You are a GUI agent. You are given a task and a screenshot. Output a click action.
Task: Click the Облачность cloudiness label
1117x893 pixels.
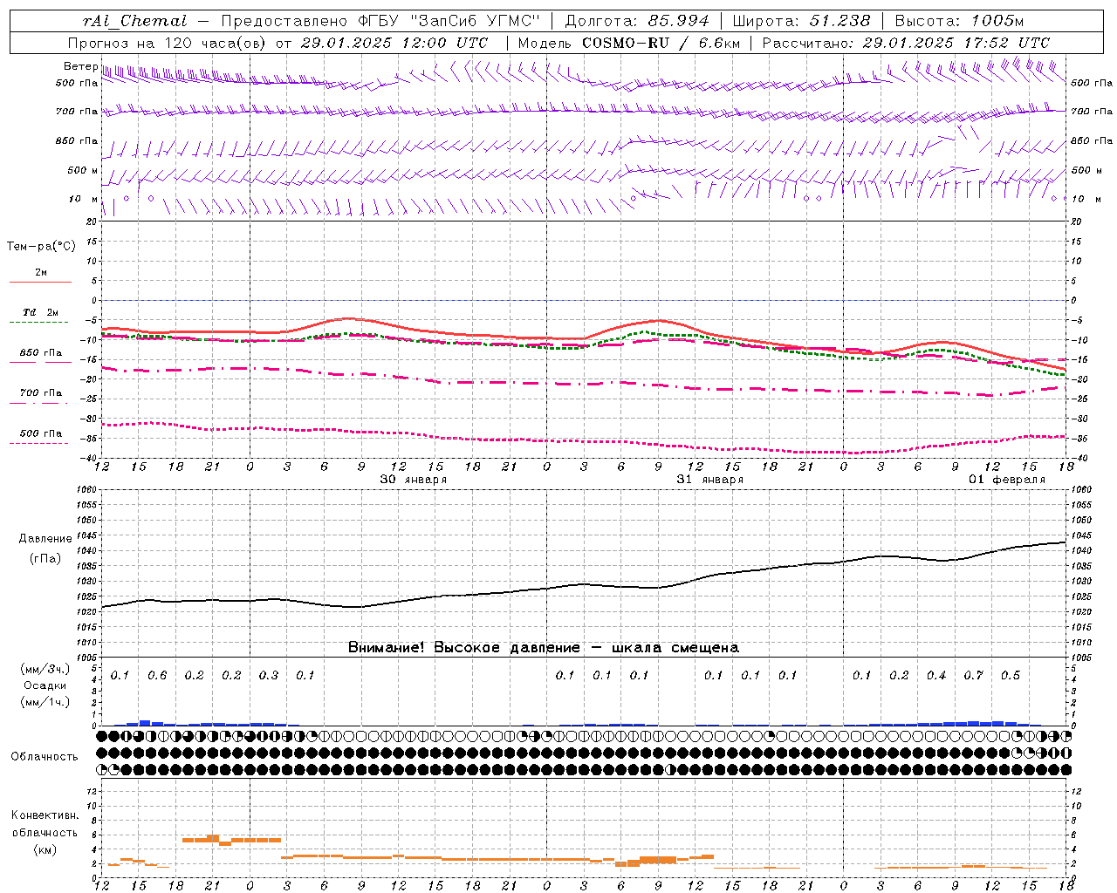(45, 757)
